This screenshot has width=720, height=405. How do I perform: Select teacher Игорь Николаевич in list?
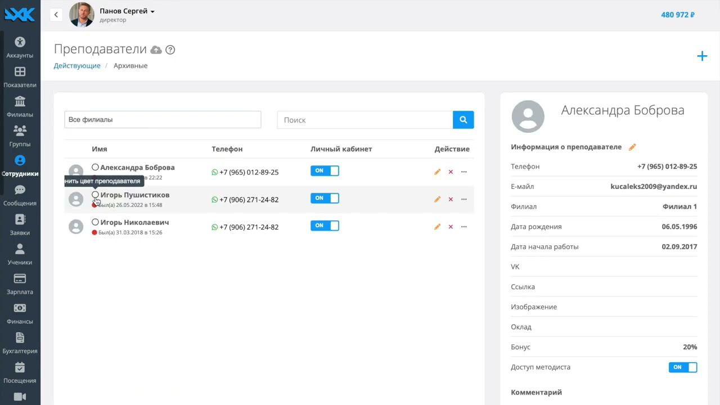(134, 223)
